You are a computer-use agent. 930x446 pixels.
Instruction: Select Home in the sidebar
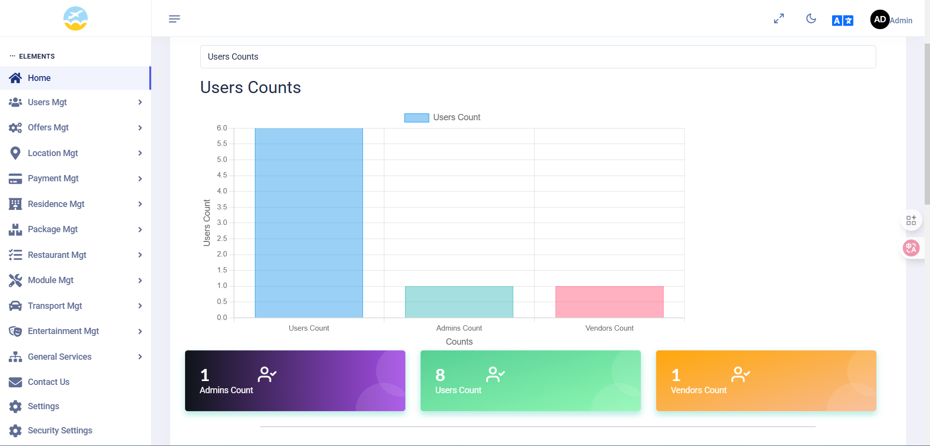click(x=39, y=78)
